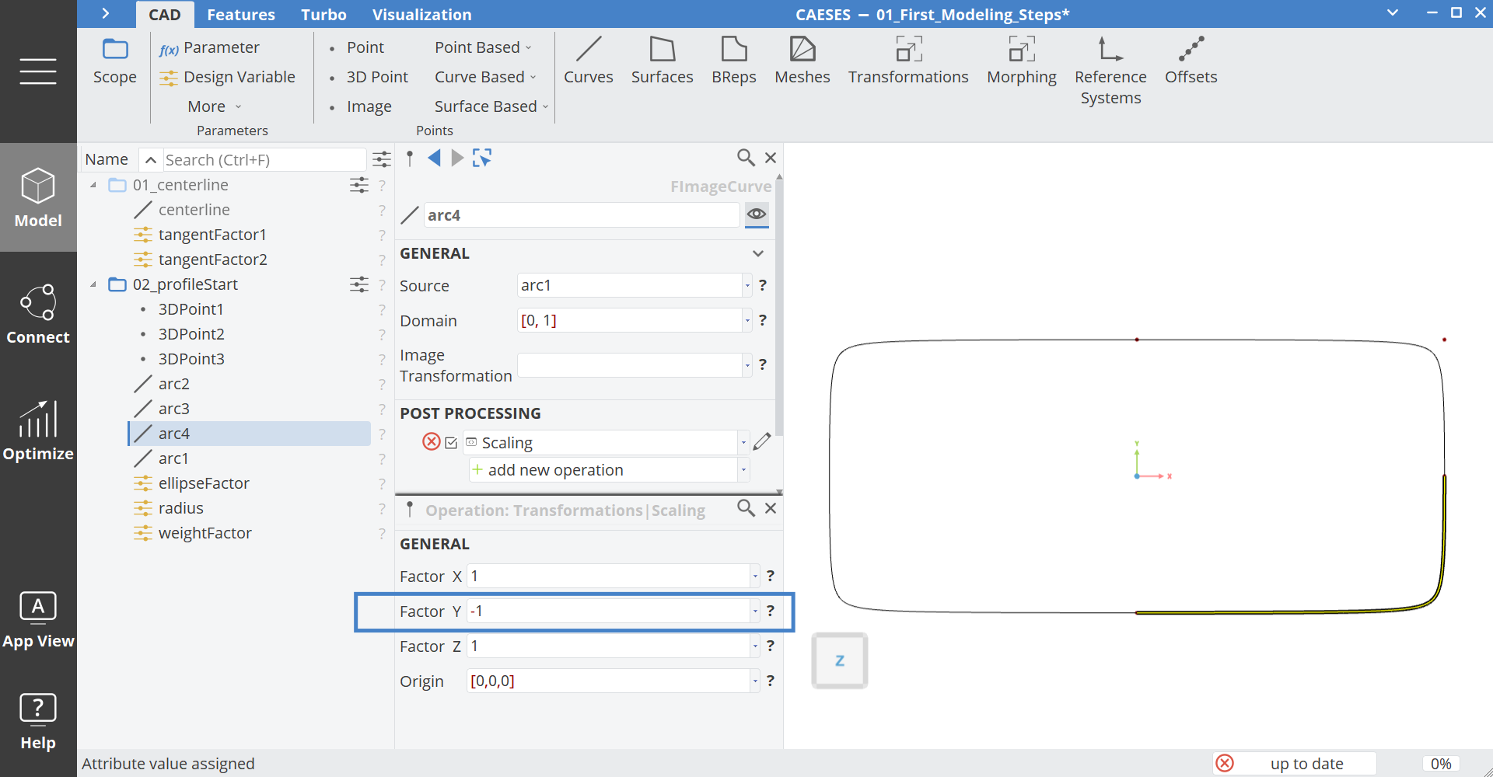Pin the arc4 properties panel

pos(410,158)
